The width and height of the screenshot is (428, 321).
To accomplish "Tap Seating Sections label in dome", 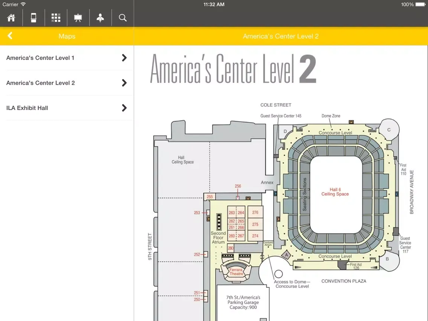I will (305, 194).
